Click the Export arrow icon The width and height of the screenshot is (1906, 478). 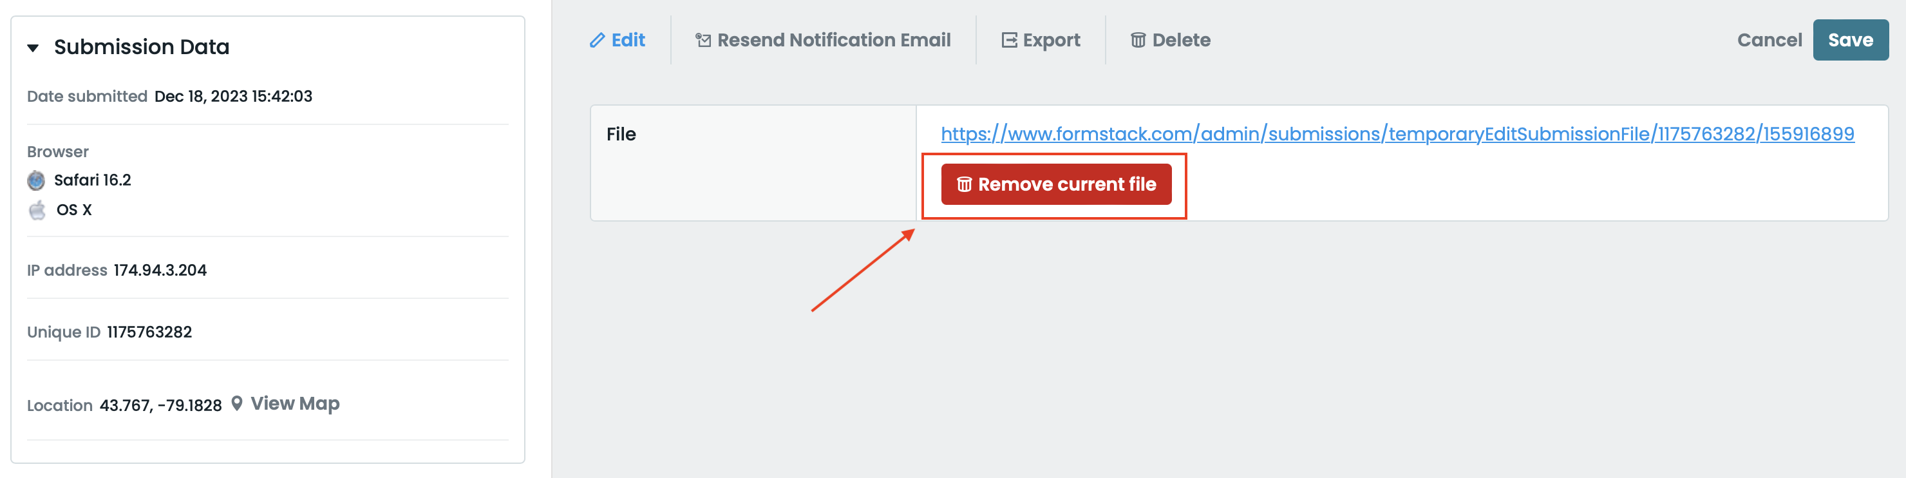point(1008,40)
